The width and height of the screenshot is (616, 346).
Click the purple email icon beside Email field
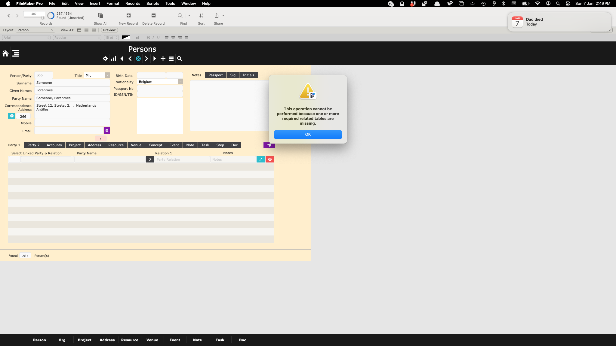[x=107, y=130]
